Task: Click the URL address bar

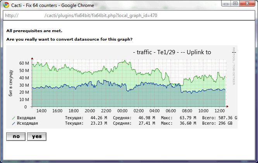Action: tap(129, 15)
